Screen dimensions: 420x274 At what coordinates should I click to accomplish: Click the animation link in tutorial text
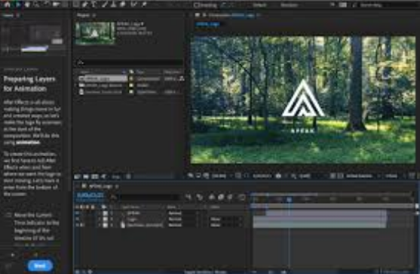(x=28, y=143)
